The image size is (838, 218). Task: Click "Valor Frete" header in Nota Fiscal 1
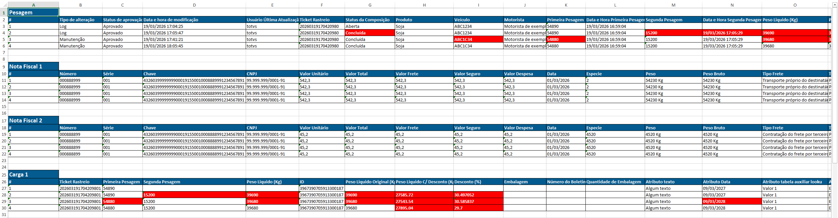pyautogui.click(x=424, y=74)
